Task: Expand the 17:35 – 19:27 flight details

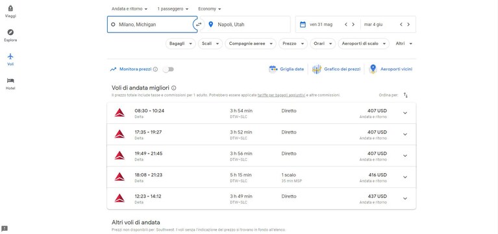Action: click(x=405, y=134)
